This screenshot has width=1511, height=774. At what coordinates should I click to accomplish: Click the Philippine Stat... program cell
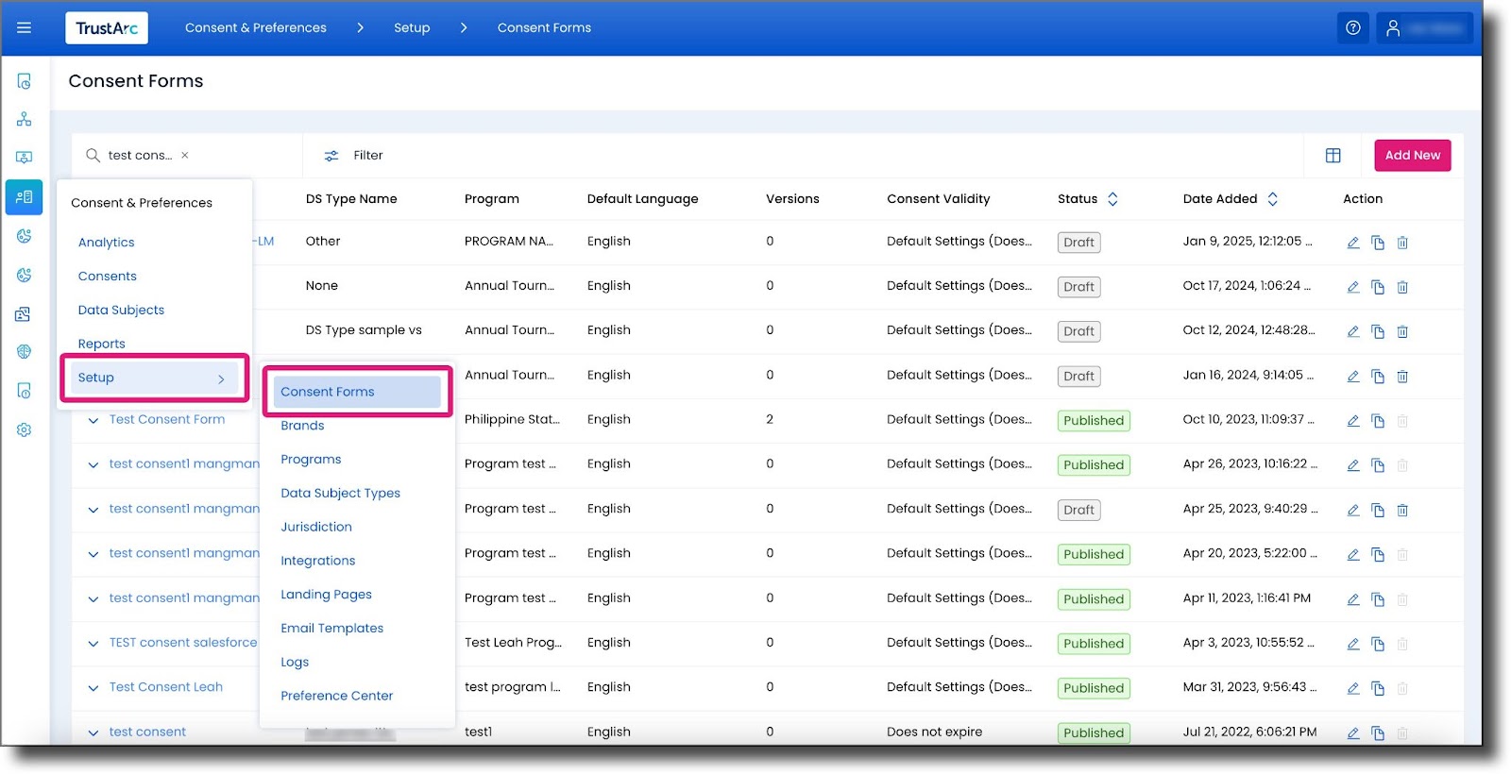512,420
